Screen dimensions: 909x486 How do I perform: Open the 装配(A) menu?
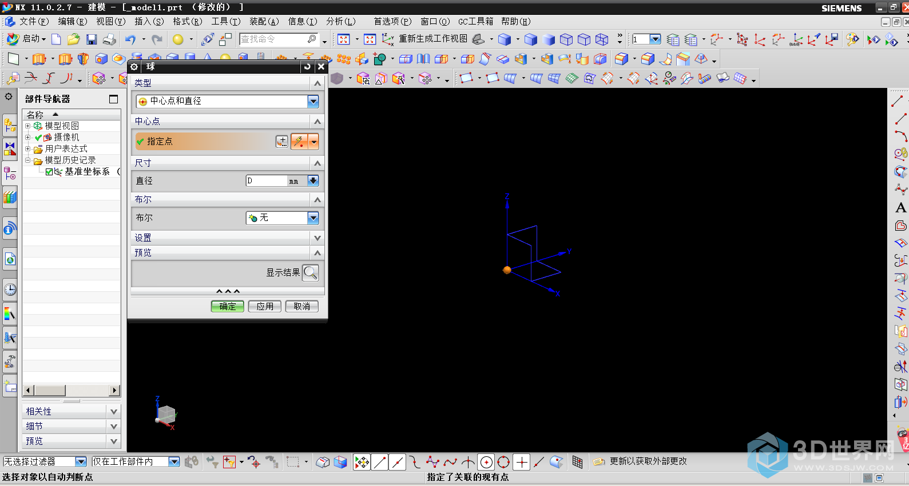tap(264, 21)
